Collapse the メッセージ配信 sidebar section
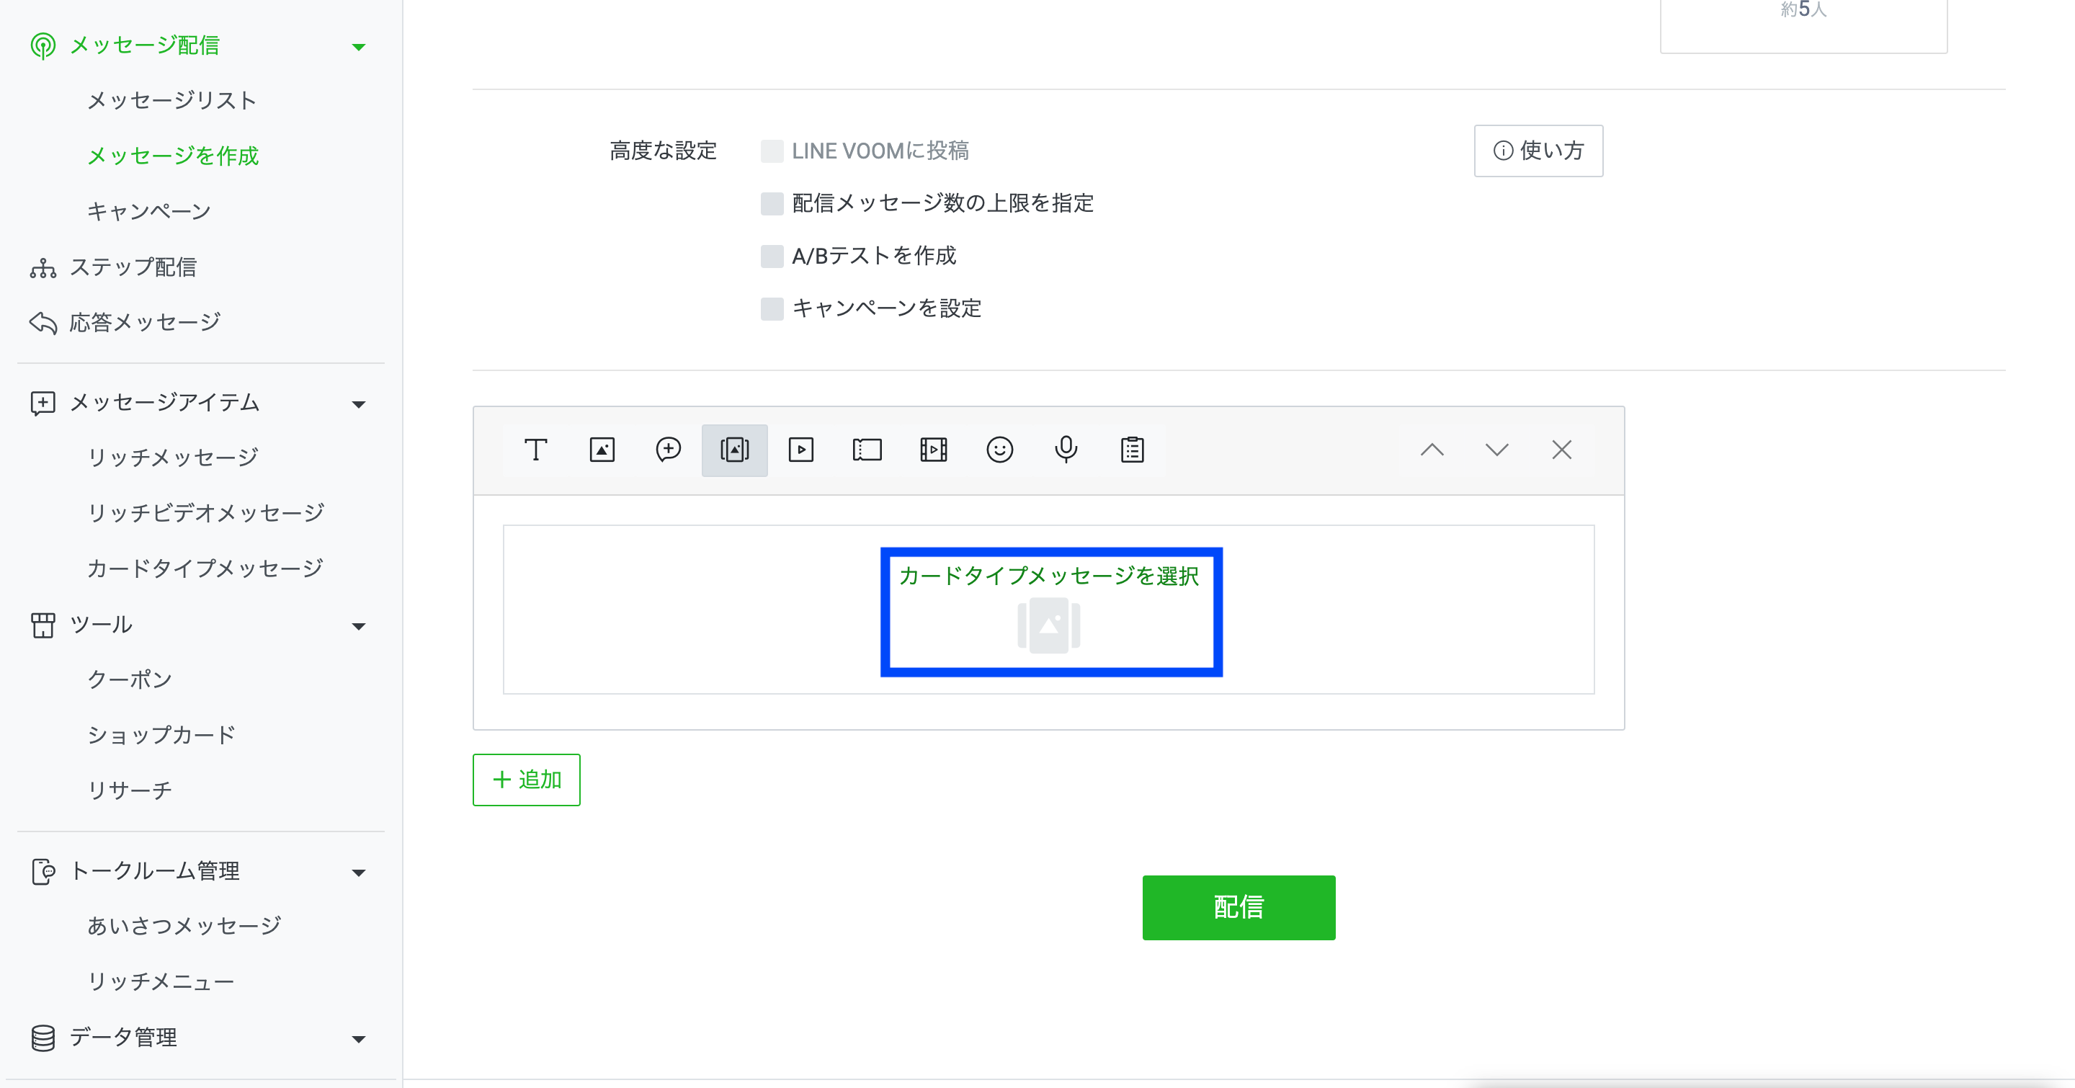2075x1088 pixels. 359,47
